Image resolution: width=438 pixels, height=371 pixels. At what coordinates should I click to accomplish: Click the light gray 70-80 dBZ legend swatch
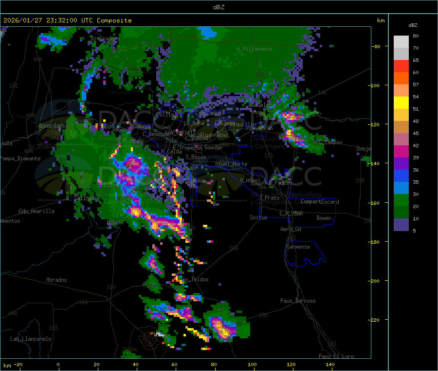(x=401, y=42)
